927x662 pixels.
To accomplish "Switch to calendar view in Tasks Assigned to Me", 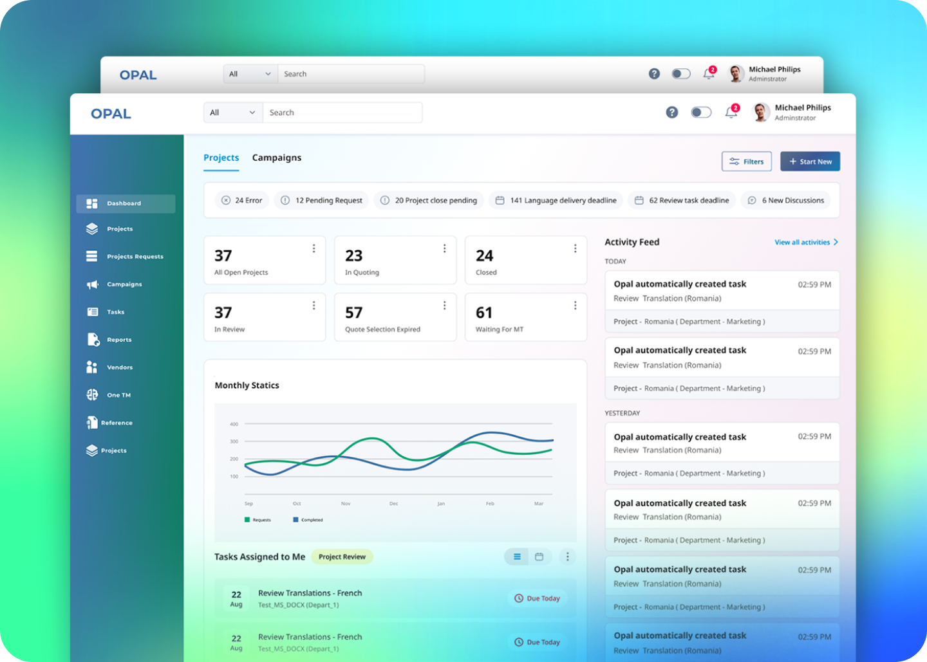I will 539,556.
